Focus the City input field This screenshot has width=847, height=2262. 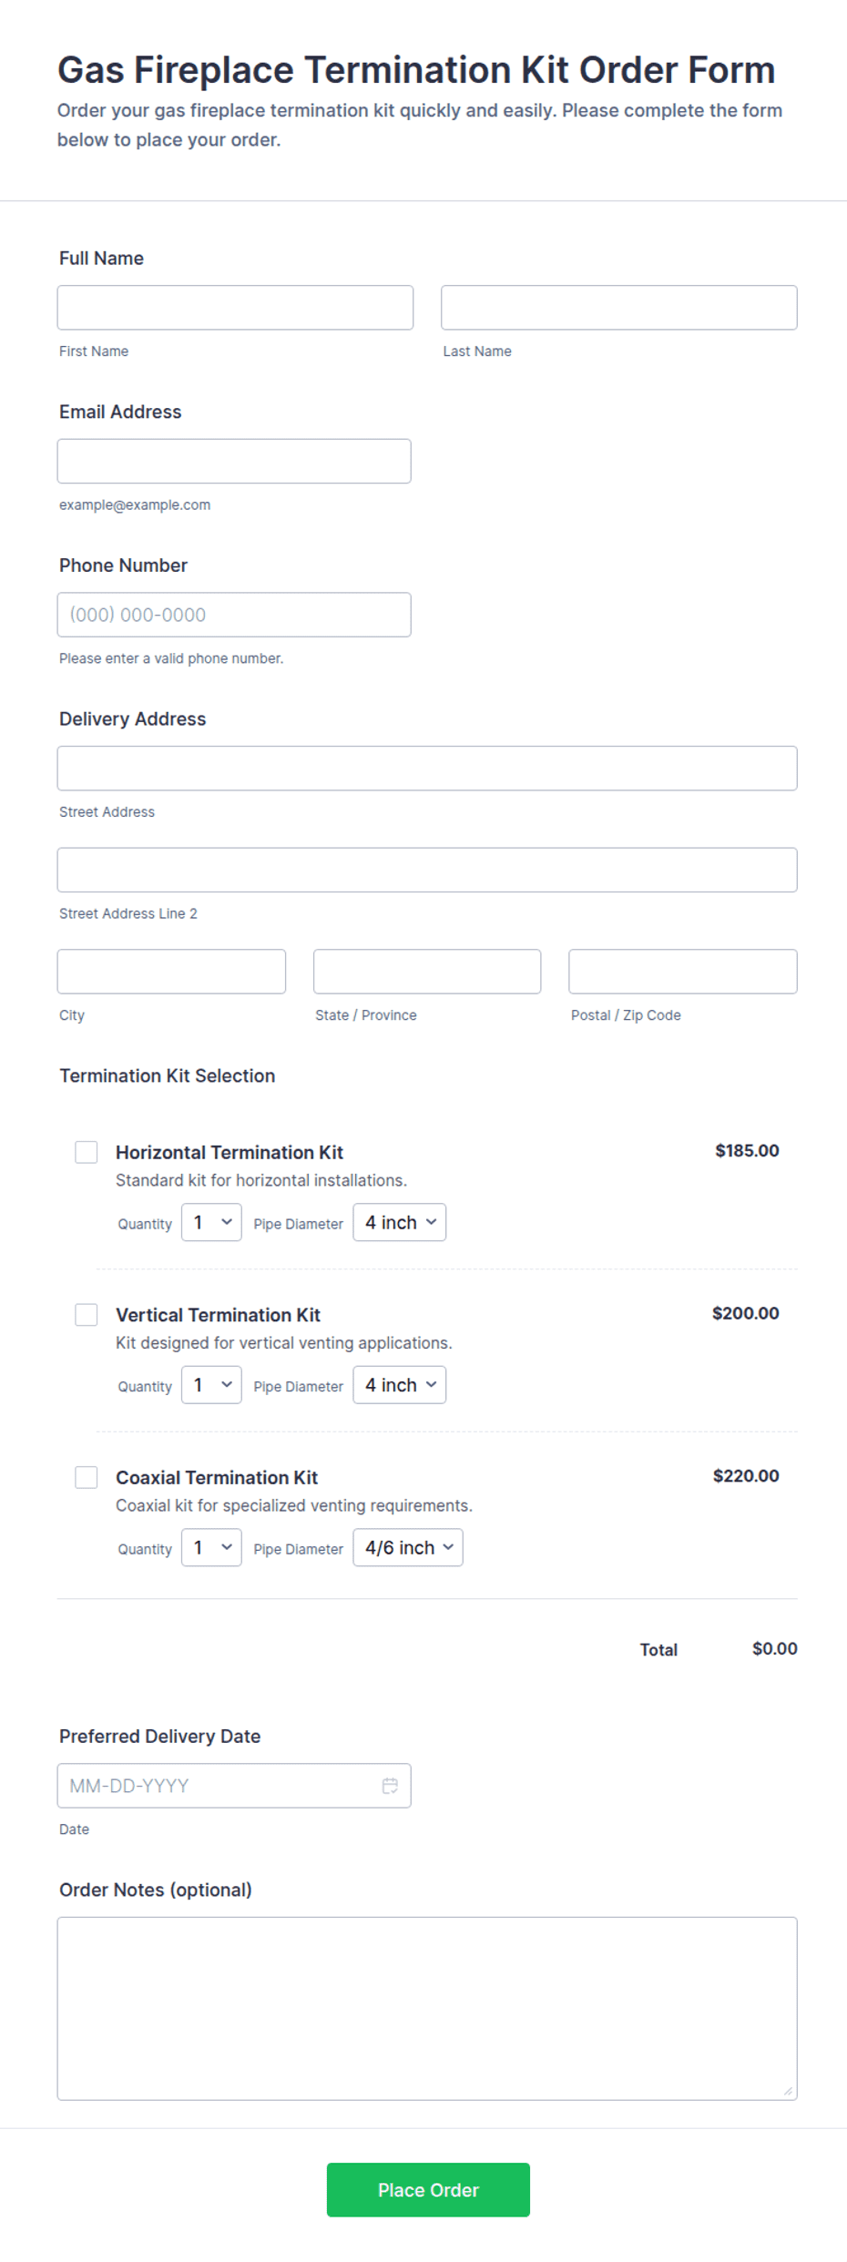tap(171, 972)
